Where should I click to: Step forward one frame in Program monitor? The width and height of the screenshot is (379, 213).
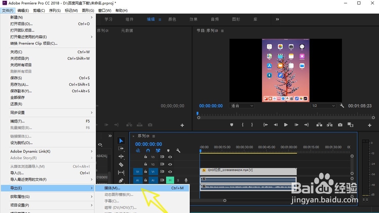(296, 125)
